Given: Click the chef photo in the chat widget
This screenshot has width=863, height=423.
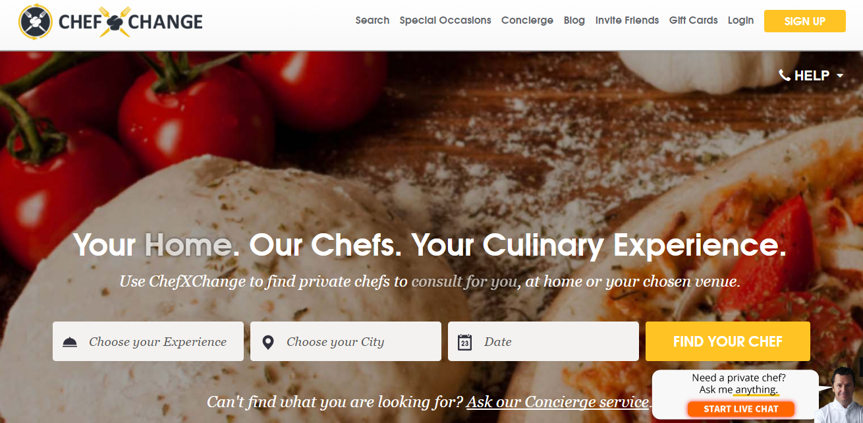Looking at the screenshot, I should coord(837,395).
